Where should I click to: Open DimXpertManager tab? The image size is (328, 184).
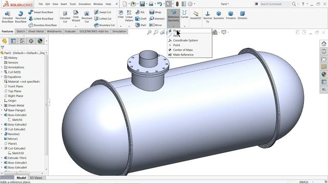[31, 41]
